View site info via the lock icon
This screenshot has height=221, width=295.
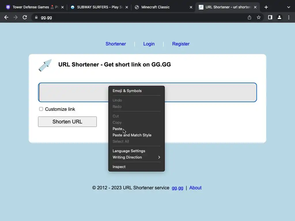(x=36, y=17)
